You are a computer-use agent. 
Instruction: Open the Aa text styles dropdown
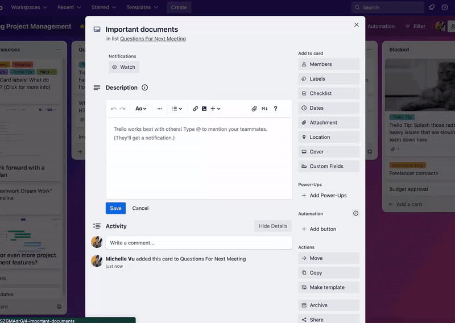coord(140,109)
